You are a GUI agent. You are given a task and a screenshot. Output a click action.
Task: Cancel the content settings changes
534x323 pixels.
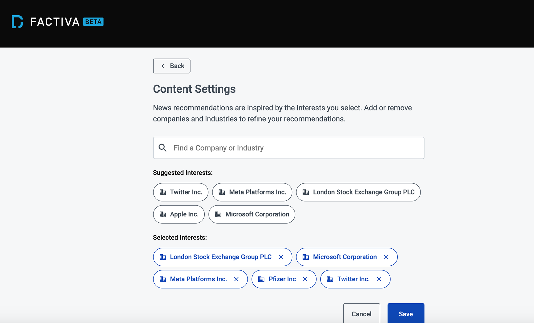pos(362,314)
